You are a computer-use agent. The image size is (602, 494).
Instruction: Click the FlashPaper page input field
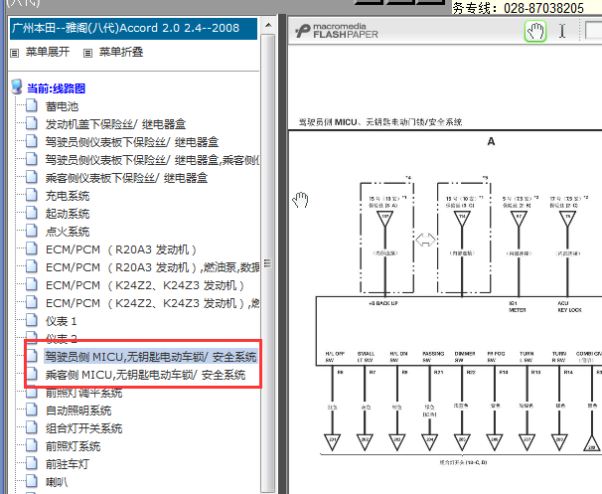pos(593,31)
